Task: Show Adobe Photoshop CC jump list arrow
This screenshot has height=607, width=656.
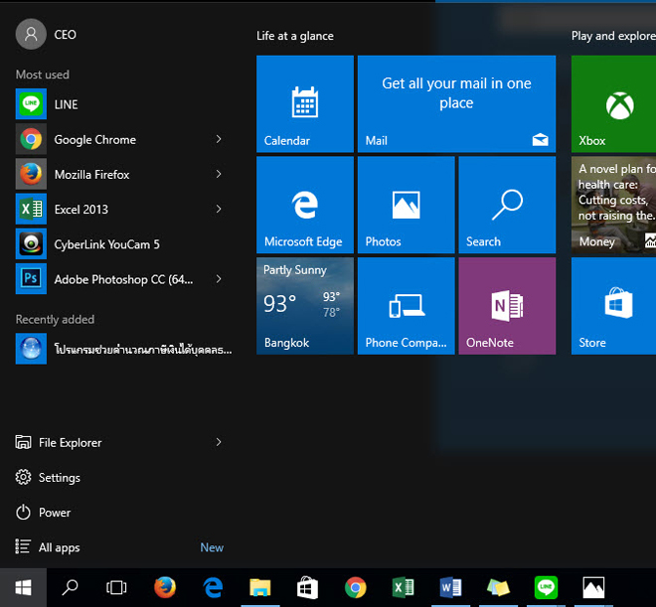Action: click(219, 279)
